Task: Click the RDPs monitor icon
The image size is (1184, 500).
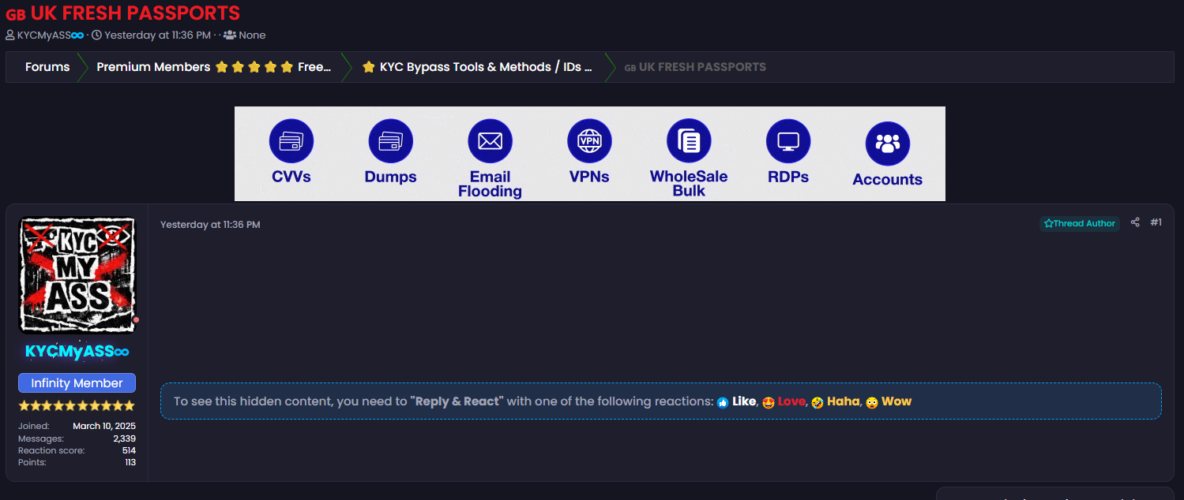Action: click(788, 141)
